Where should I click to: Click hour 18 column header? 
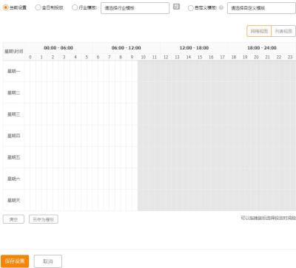234,57
